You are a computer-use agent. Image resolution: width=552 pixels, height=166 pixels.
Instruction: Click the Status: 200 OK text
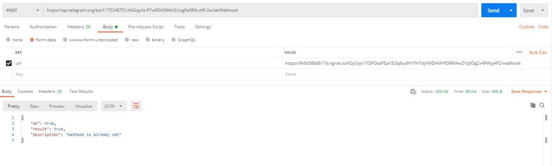(435, 91)
